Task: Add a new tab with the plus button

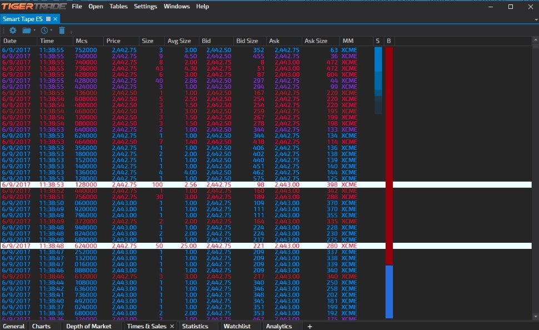Action: coord(310,326)
